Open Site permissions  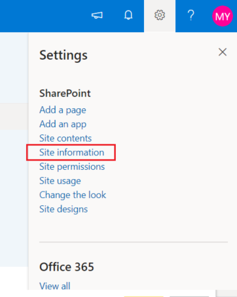(x=72, y=167)
